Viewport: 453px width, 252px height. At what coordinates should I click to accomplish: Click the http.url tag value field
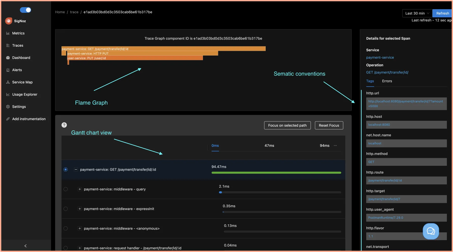coord(406,104)
